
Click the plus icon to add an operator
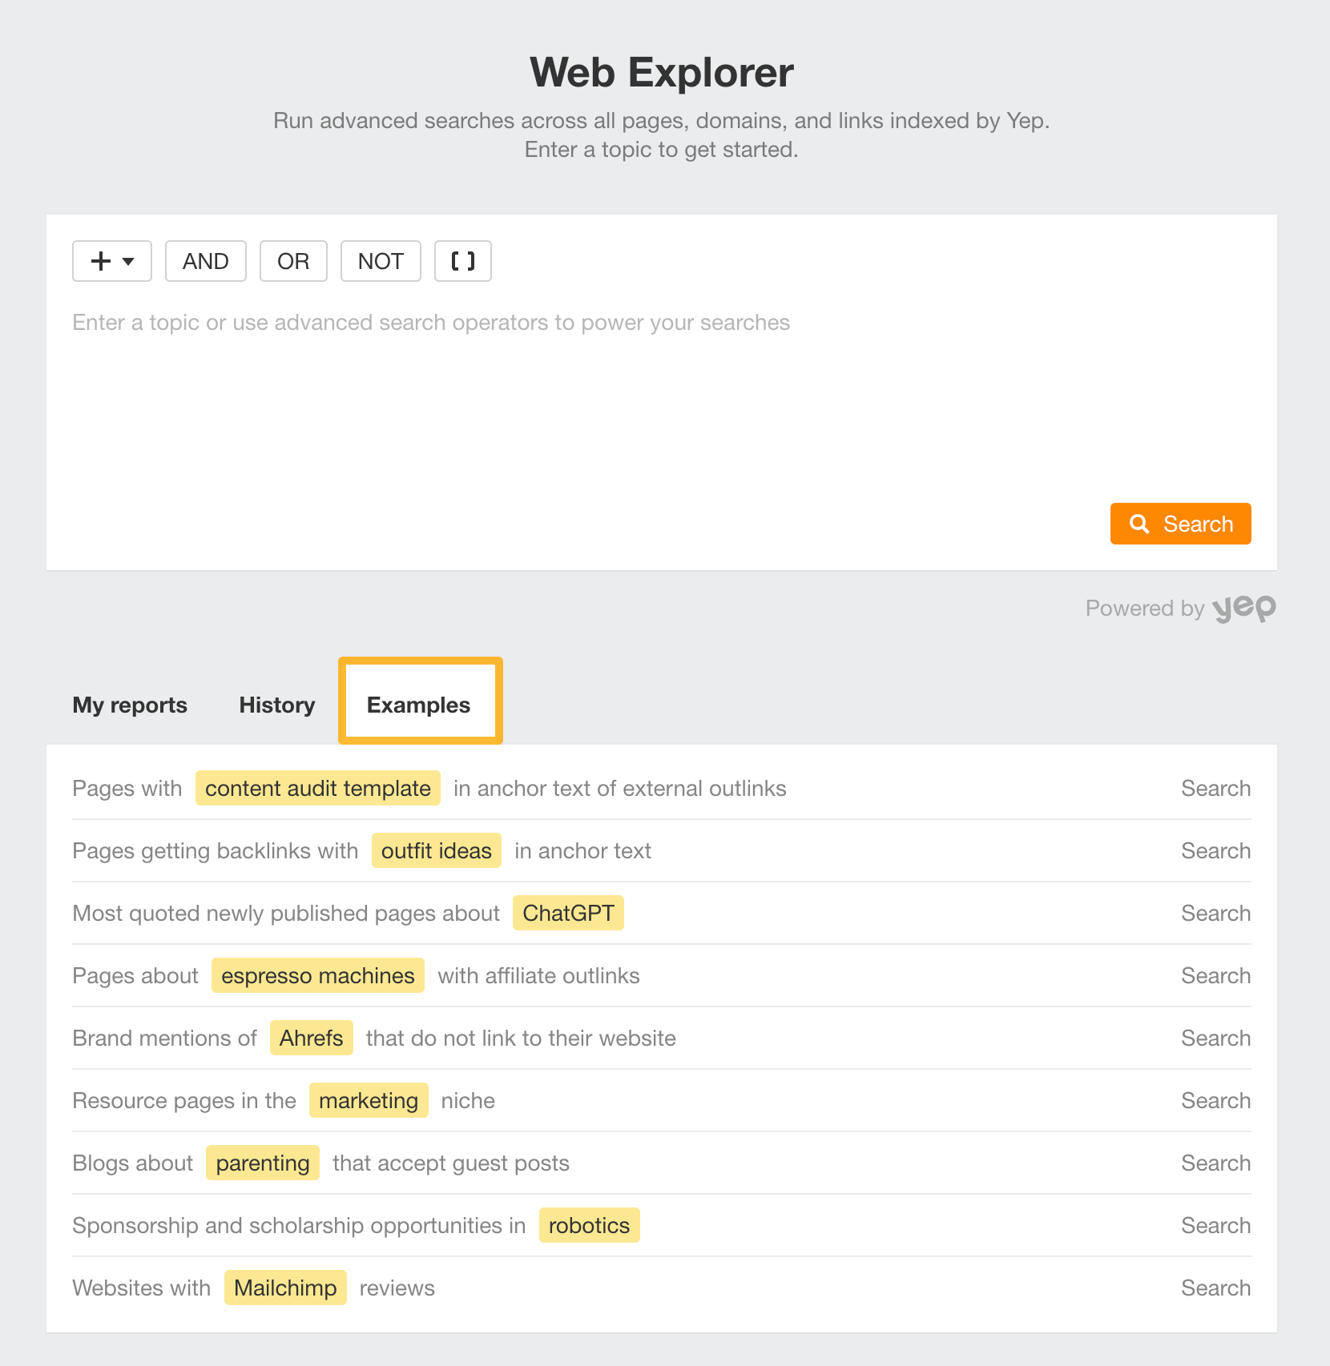[99, 261]
